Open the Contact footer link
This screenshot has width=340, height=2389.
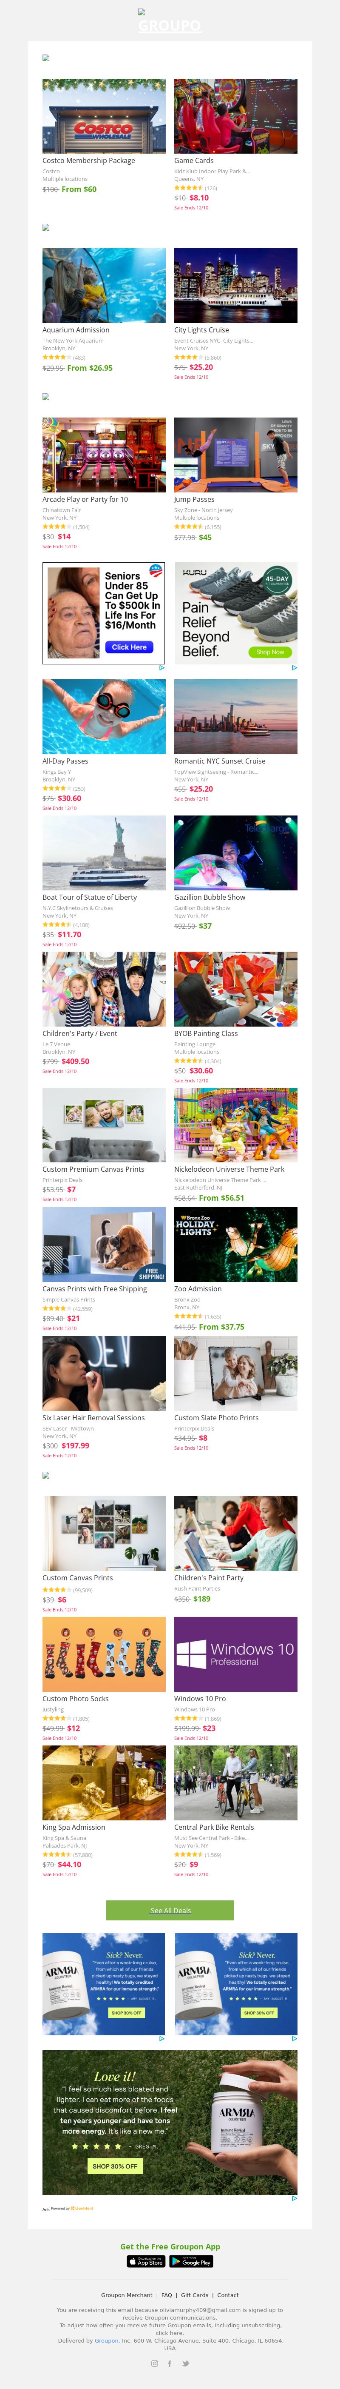[x=228, y=2295]
